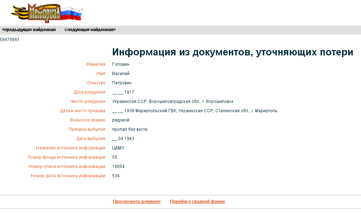Click patronymic value Петрович
Screen dimensions: 361x213
122,83
